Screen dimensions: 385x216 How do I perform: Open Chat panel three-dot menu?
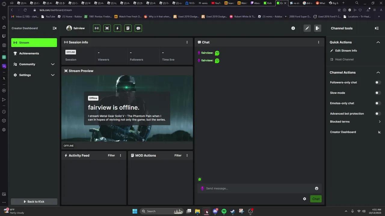tap(319, 42)
